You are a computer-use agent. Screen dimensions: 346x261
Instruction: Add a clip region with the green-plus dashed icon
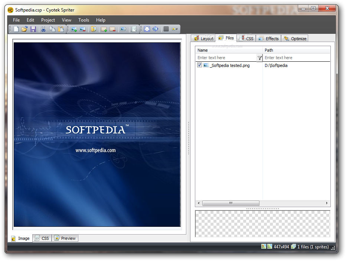pos(104,29)
